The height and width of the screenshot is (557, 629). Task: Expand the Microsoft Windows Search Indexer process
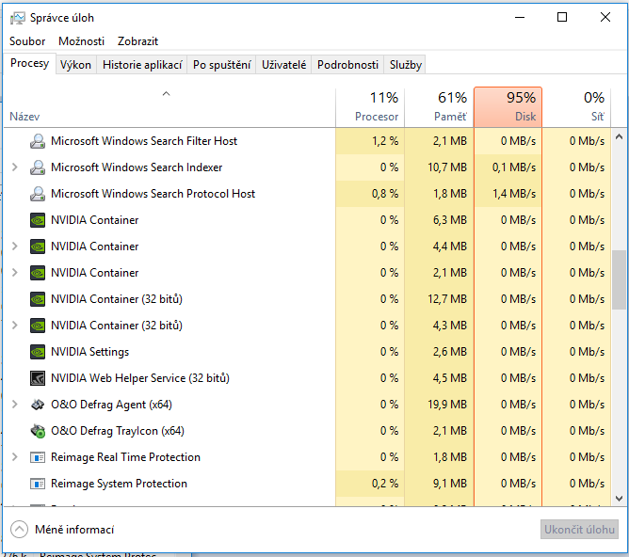(x=14, y=167)
